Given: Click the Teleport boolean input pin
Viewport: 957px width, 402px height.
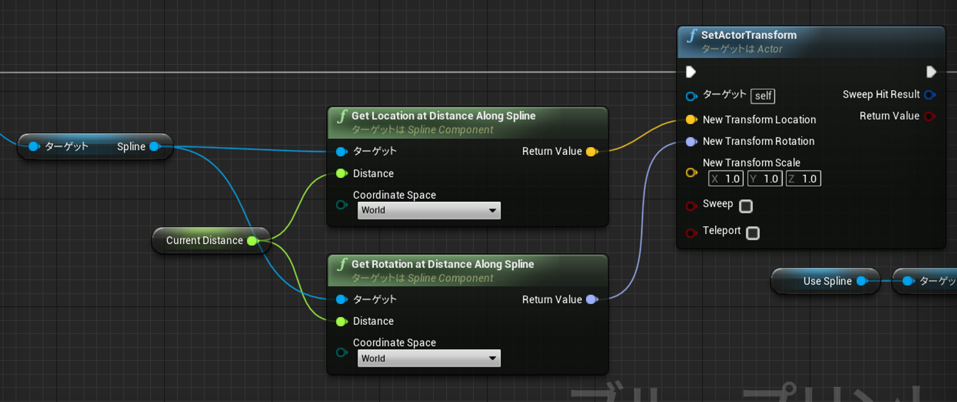Looking at the screenshot, I should [691, 233].
